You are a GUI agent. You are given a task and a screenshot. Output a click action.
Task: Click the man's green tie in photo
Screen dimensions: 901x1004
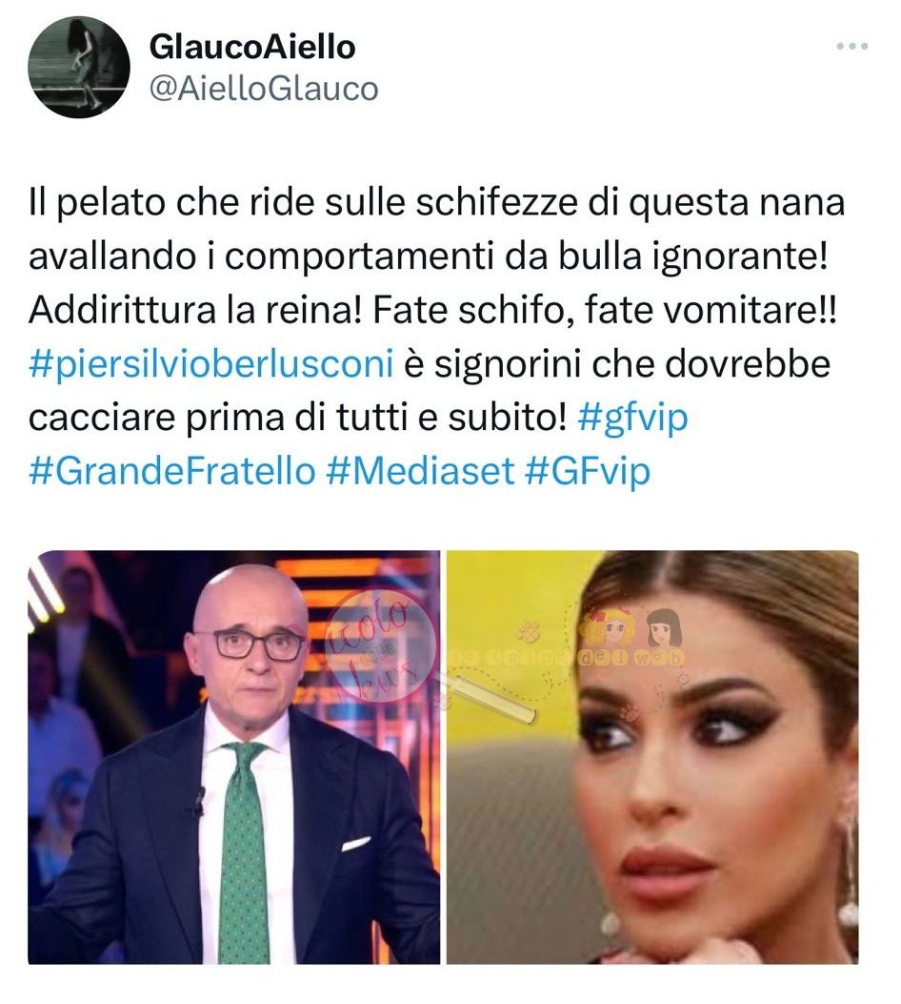244,853
